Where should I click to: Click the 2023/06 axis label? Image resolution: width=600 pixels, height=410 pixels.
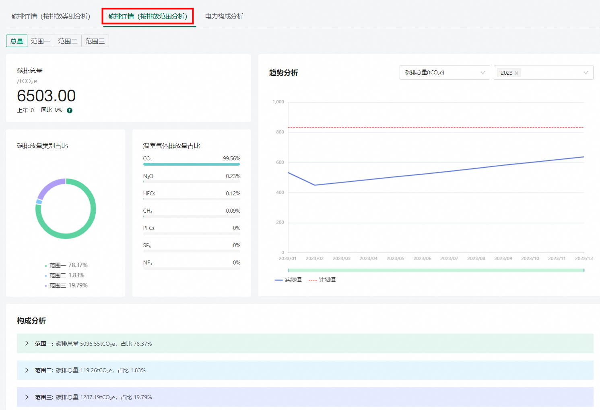point(422,258)
